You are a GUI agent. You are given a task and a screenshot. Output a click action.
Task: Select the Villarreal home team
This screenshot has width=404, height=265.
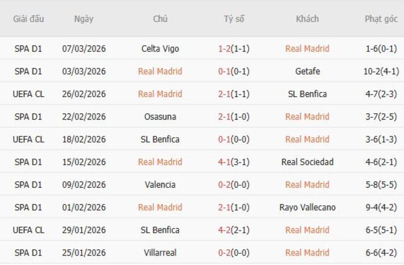160,253
